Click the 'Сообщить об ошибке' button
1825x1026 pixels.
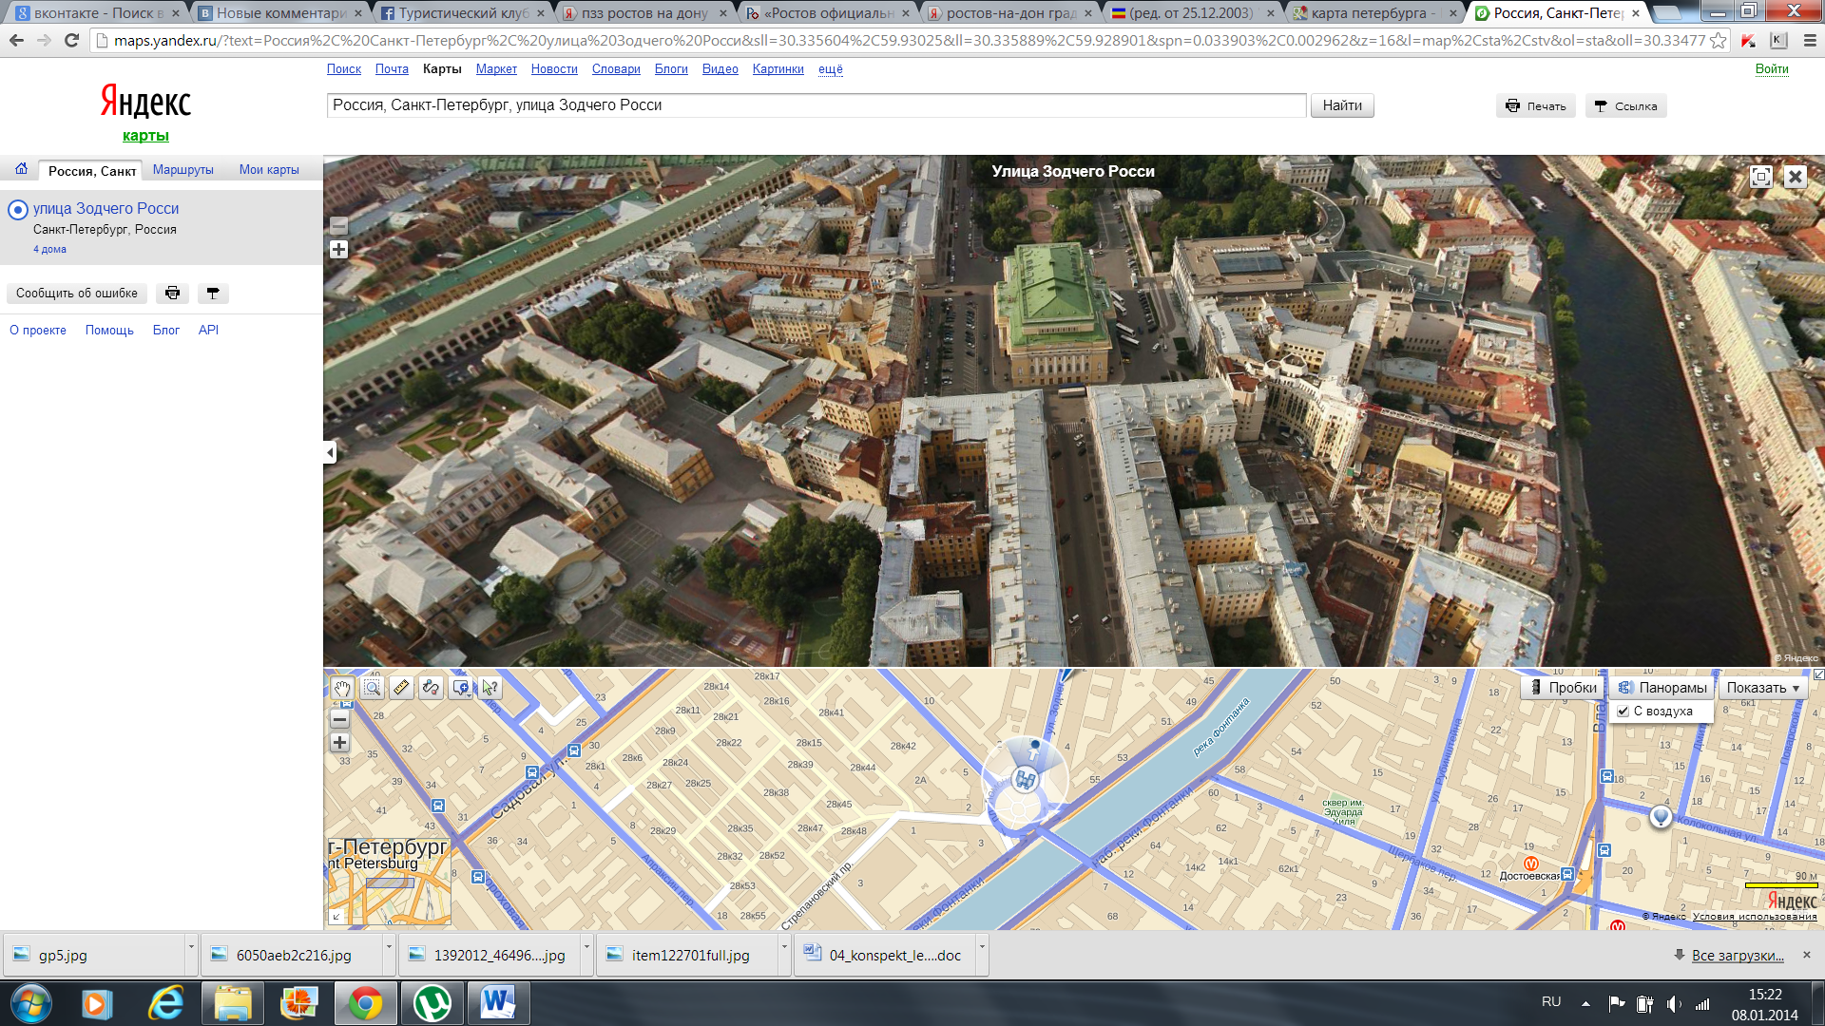[x=77, y=294]
